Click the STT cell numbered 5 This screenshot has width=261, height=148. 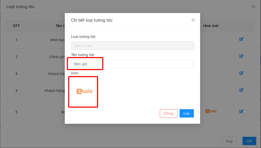point(16,112)
